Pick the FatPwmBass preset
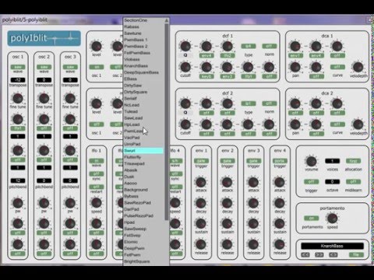Image resolution: width=374 pixels, height=280 pixels. click(137, 53)
